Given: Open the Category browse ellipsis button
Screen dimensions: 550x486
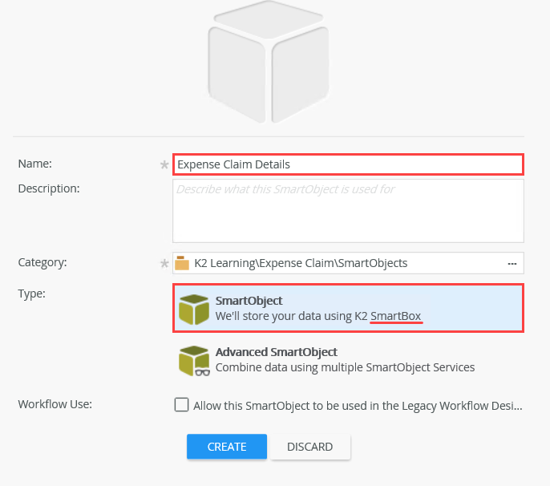Looking at the screenshot, I should (x=512, y=263).
